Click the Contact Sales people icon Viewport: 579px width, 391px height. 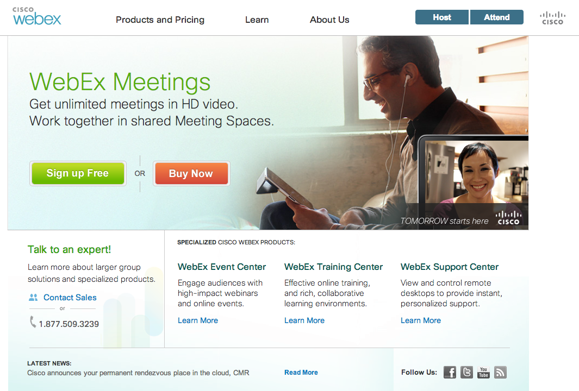point(33,297)
